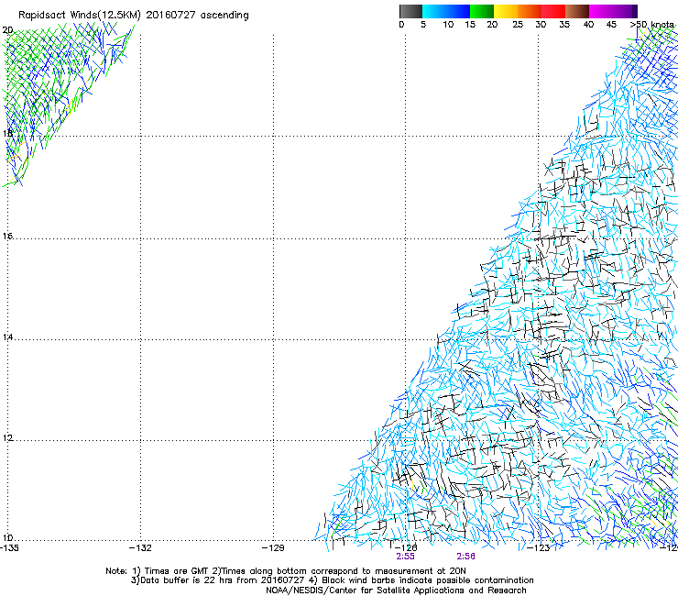Image resolution: width=678 pixels, height=596 pixels.
Task: Click the purple '2:55' swath time label
Action: tap(406, 557)
